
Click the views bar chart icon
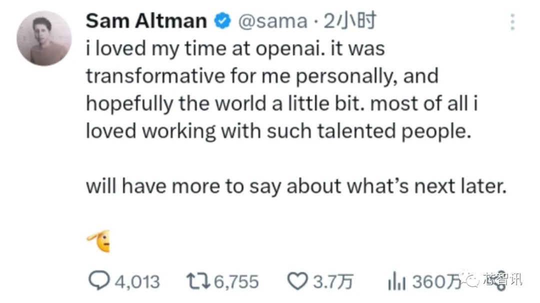pos(397,281)
